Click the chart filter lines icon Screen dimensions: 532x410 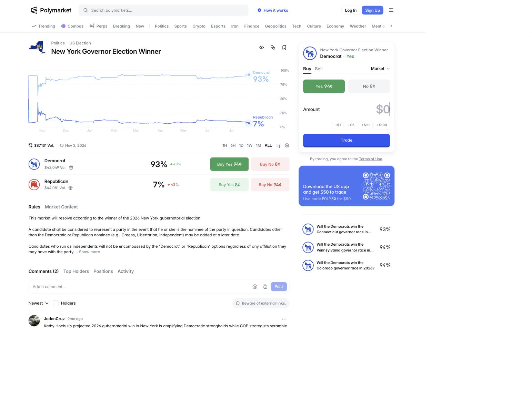pyautogui.click(x=278, y=145)
